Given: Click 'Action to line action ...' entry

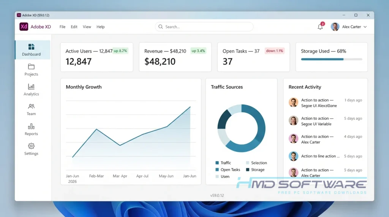Looking at the screenshot, I should point(320,156).
